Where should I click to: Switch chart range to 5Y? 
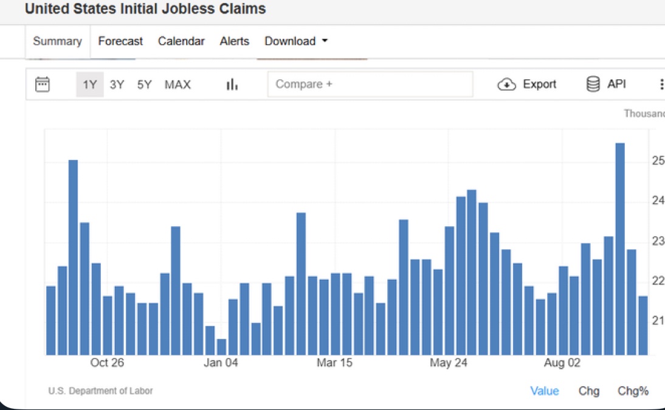(x=144, y=85)
